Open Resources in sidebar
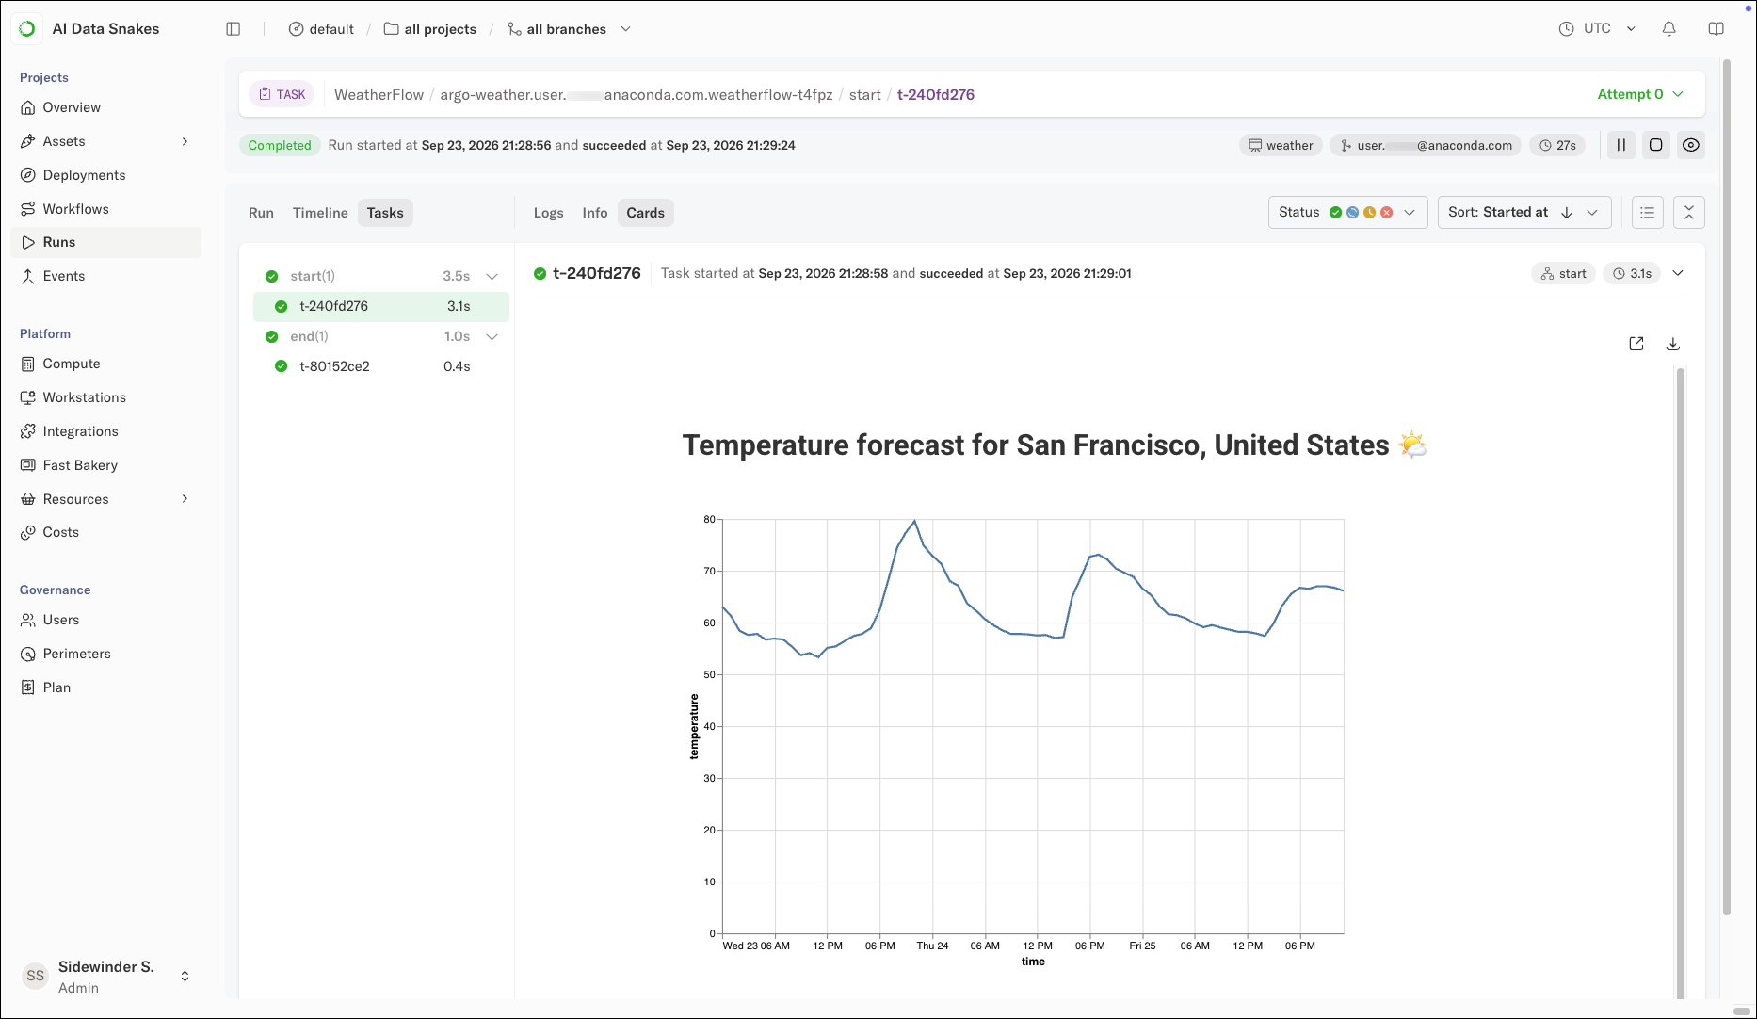Image resolution: width=1757 pixels, height=1019 pixels. [106, 499]
